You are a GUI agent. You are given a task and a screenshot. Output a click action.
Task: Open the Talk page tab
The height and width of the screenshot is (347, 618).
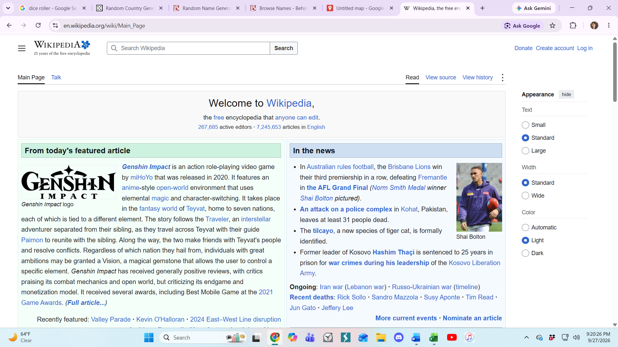tap(56, 77)
